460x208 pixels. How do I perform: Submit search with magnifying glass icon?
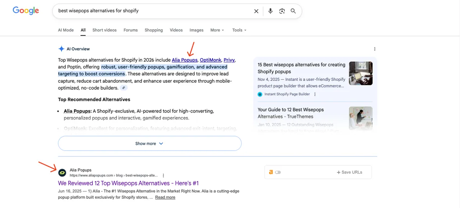click(x=293, y=11)
